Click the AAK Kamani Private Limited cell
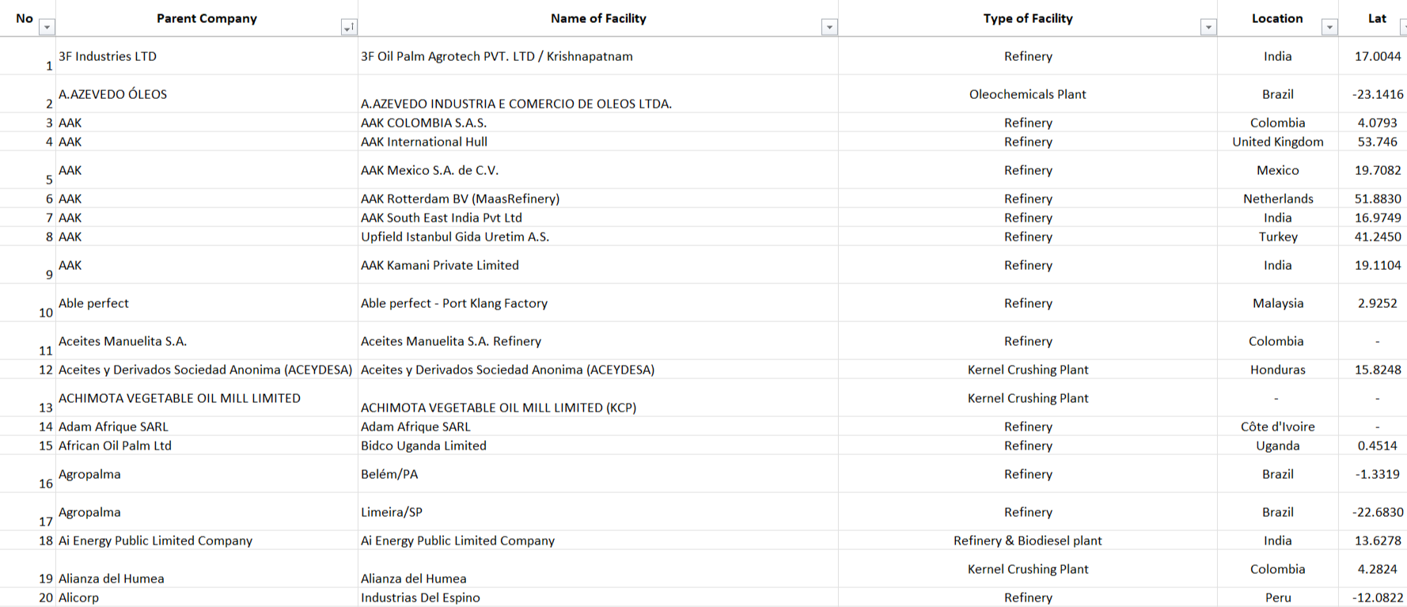The height and width of the screenshot is (607, 1407). (598, 265)
